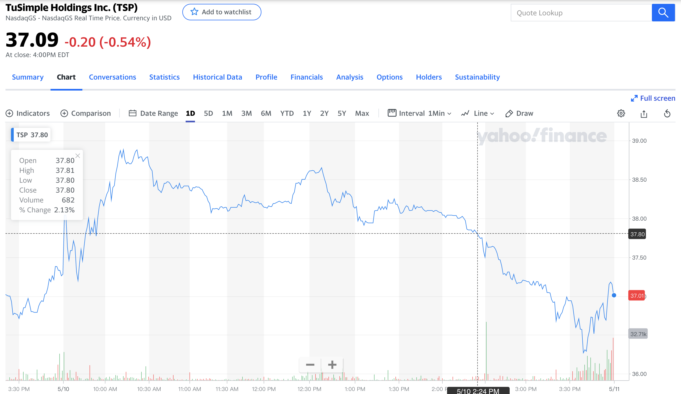View the Analysis tab
Image resolution: width=681 pixels, height=394 pixels.
click(350, 77)
